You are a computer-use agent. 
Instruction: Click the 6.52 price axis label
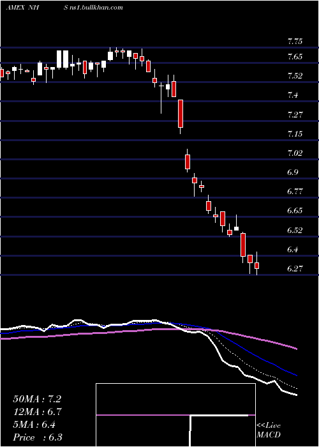click(x=295, y=231)
